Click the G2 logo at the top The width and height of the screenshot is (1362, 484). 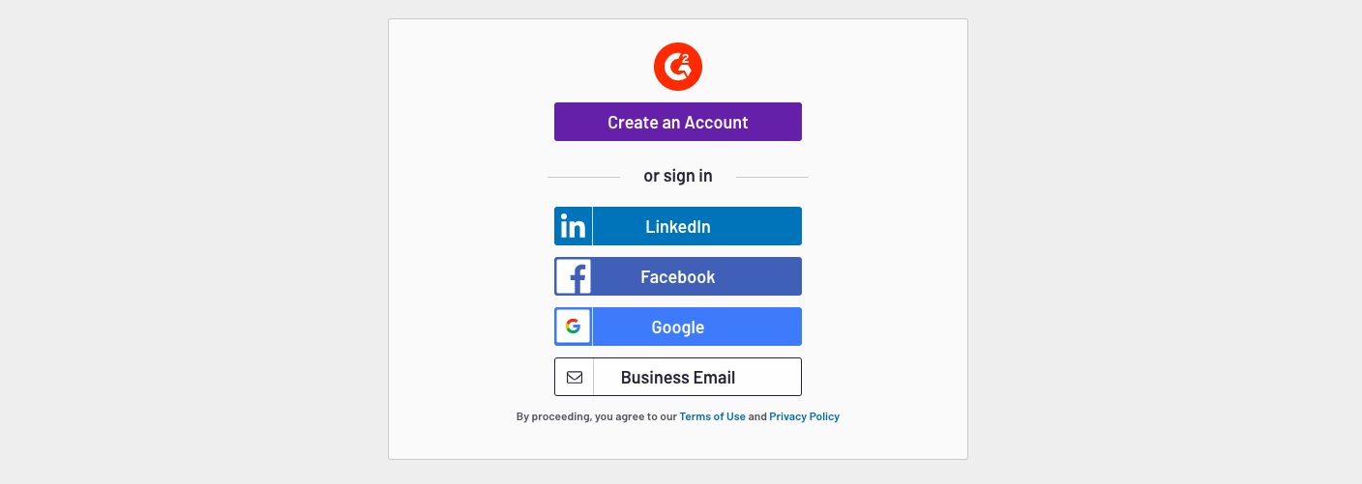click(678, 67)
